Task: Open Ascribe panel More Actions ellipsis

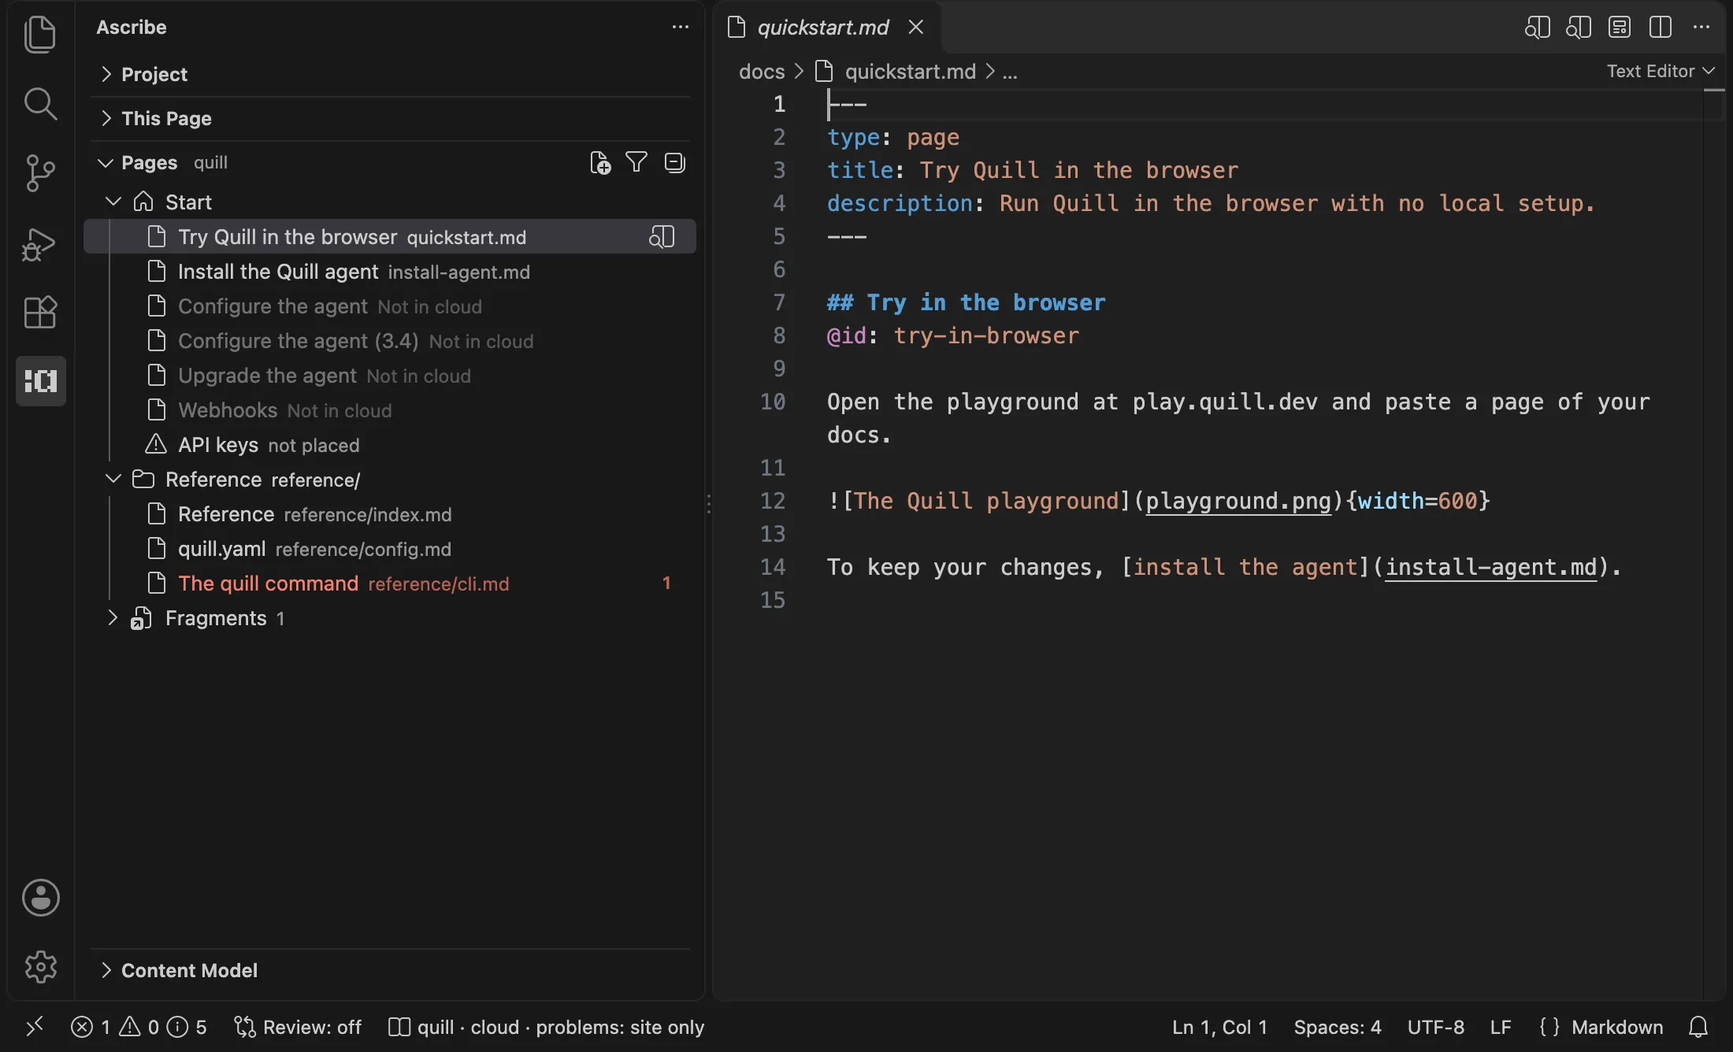Action: pyautogui.click(x=681, y=27)
